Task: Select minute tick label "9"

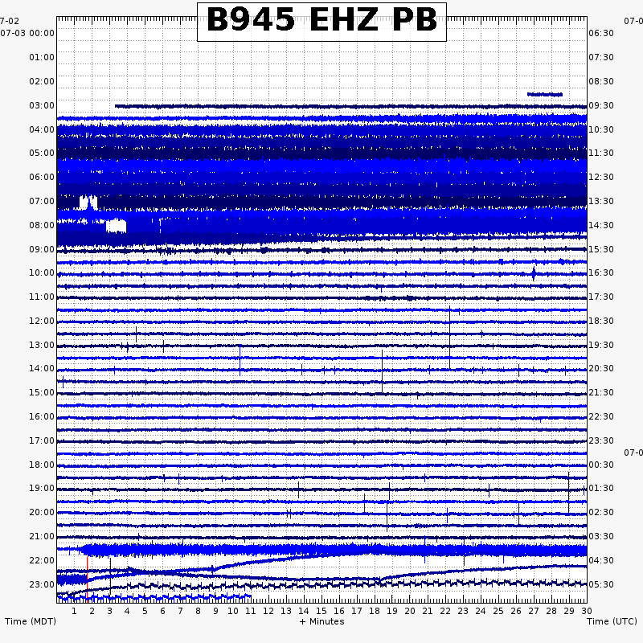Action: [215, 611]
